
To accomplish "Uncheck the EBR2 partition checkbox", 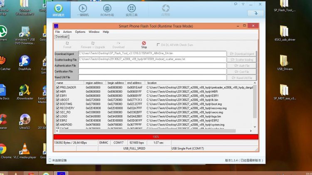I will point(57,121).
